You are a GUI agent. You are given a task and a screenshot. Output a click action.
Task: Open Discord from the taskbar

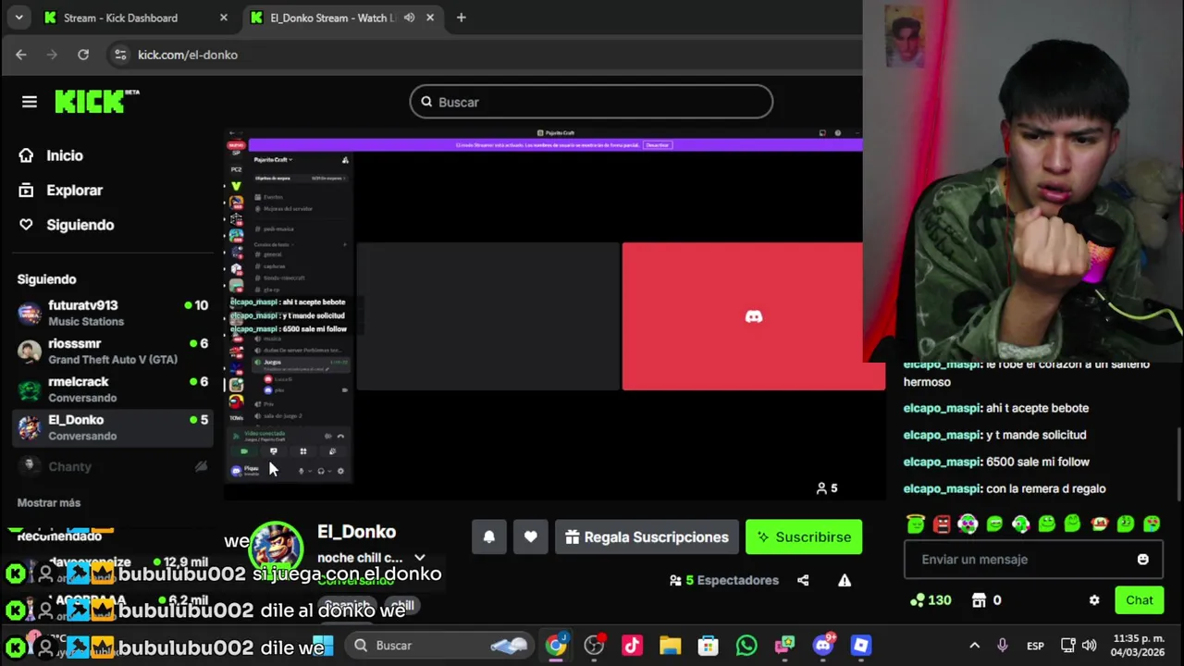click(822, 646)
